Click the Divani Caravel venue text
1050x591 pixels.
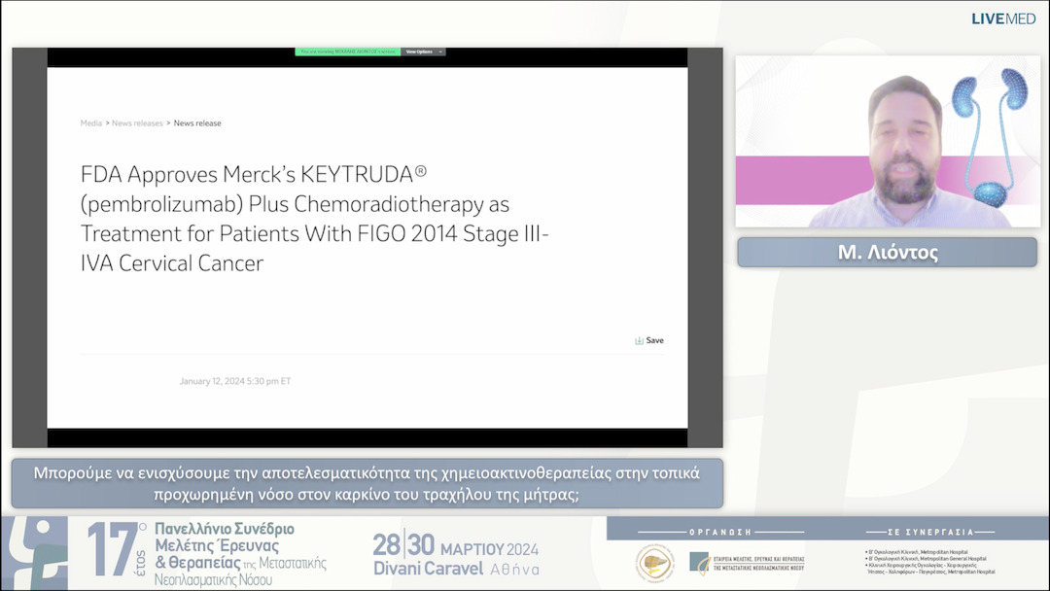(427, 569)
